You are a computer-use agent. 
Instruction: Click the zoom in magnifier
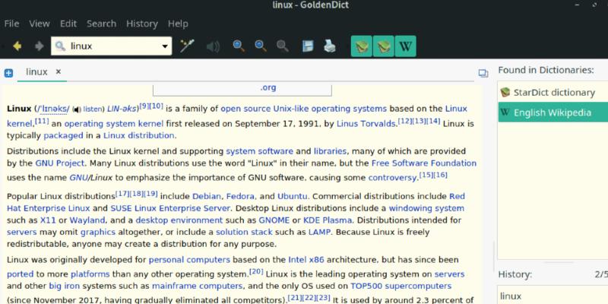pyautogui.click(x=239, y=46)
